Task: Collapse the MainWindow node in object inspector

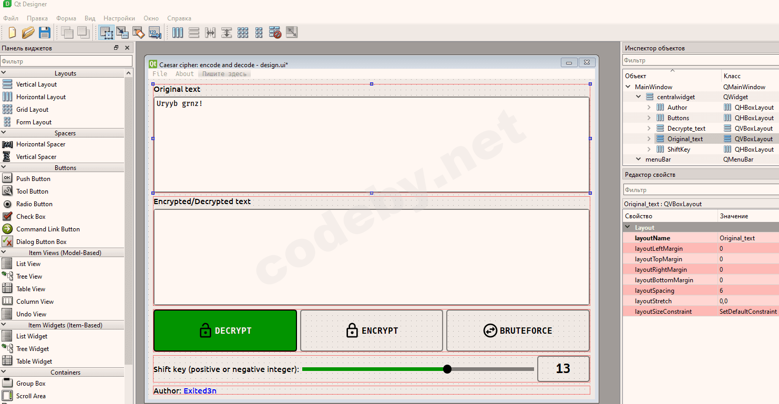Action: point(628,87)
